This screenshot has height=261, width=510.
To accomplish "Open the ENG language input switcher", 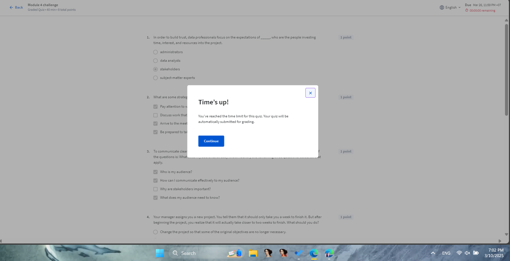I will [446, 253].
